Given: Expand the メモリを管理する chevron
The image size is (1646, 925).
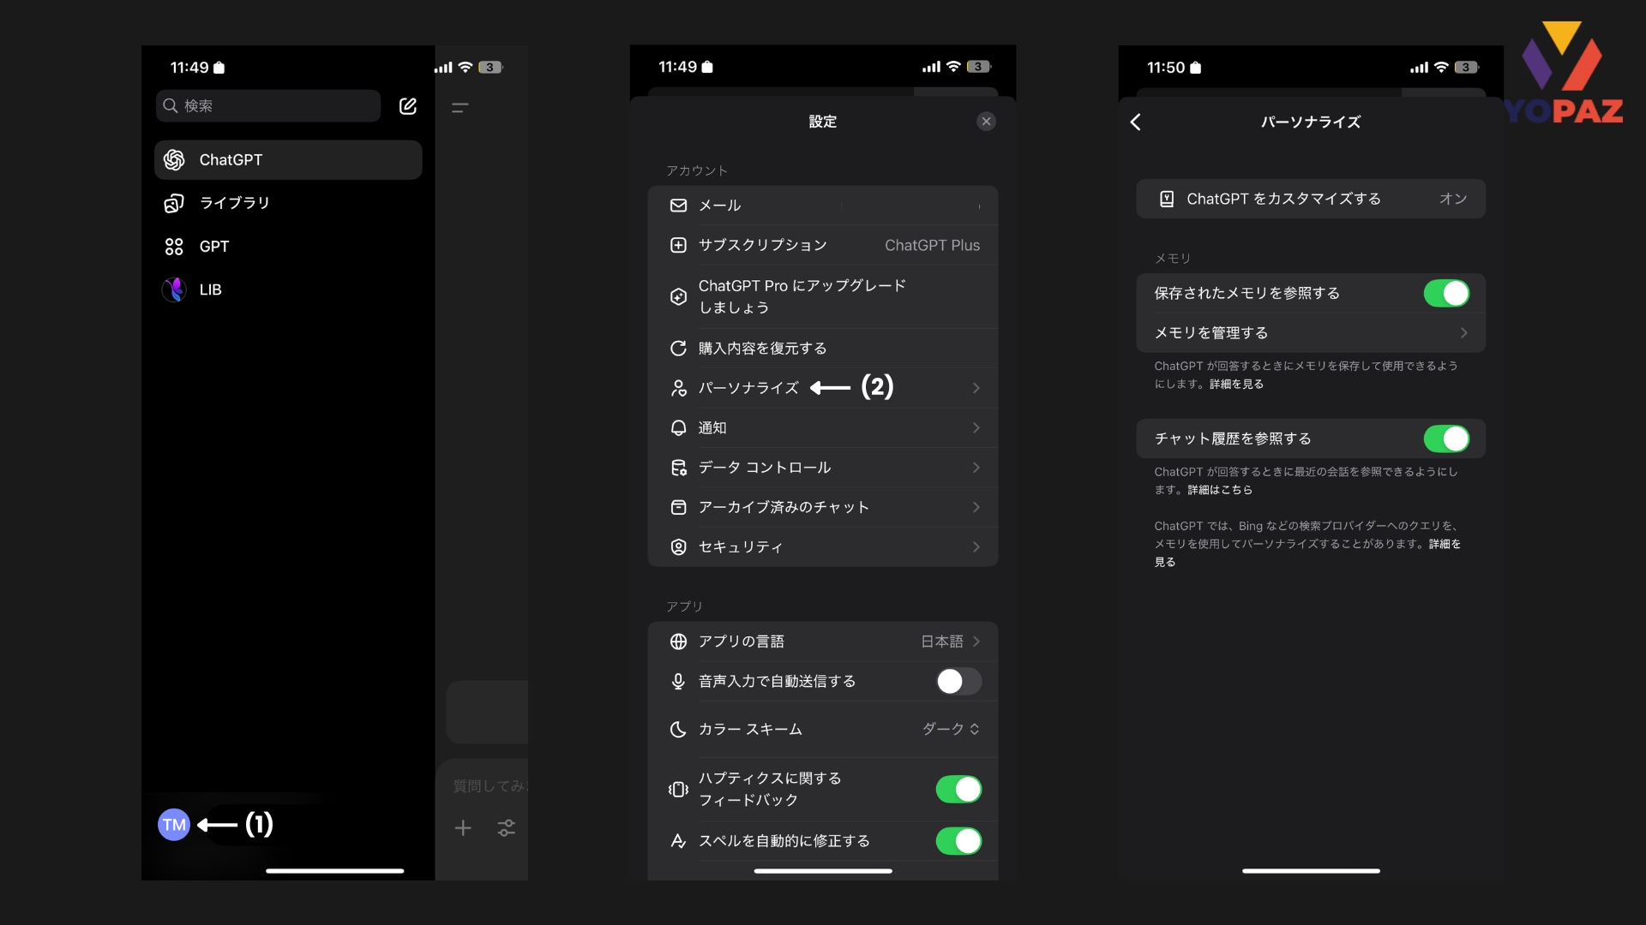Looking at the screenshot, I should [x=1464, y=332].
